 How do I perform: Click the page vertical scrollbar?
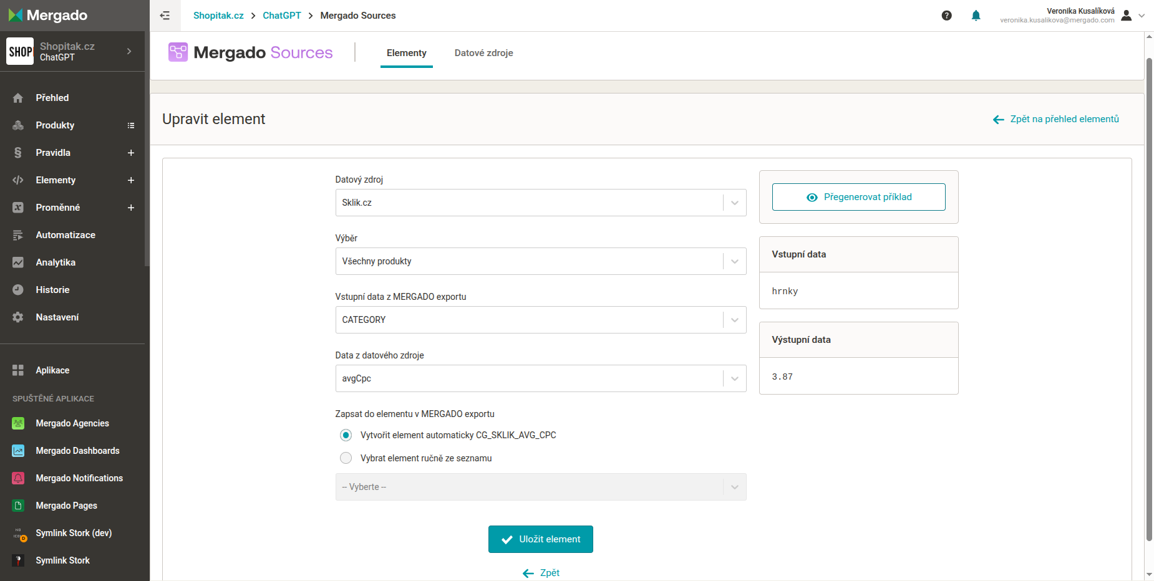coord(1149,299)
